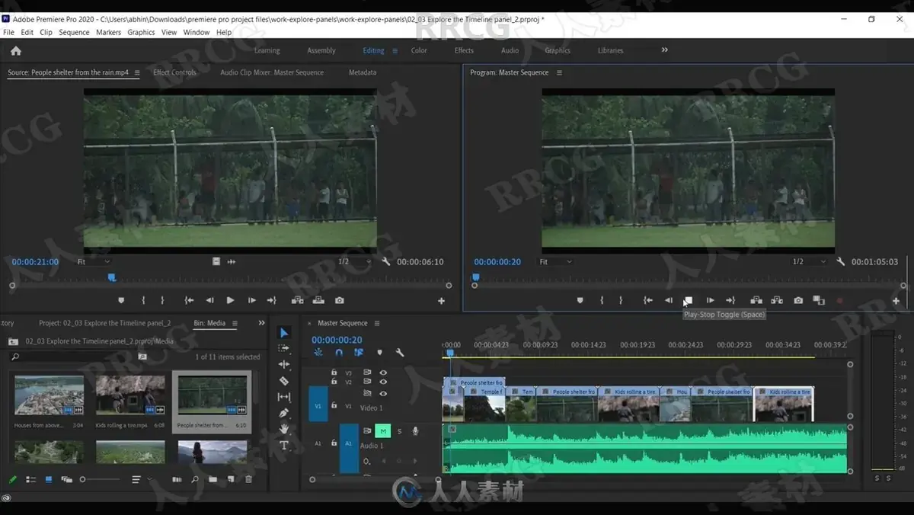Select the Pen tool

coord(284,413)
